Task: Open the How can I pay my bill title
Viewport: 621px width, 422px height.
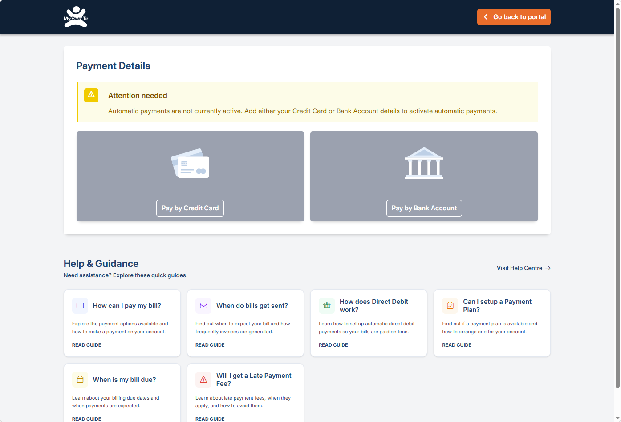Action: pos(127,306)
